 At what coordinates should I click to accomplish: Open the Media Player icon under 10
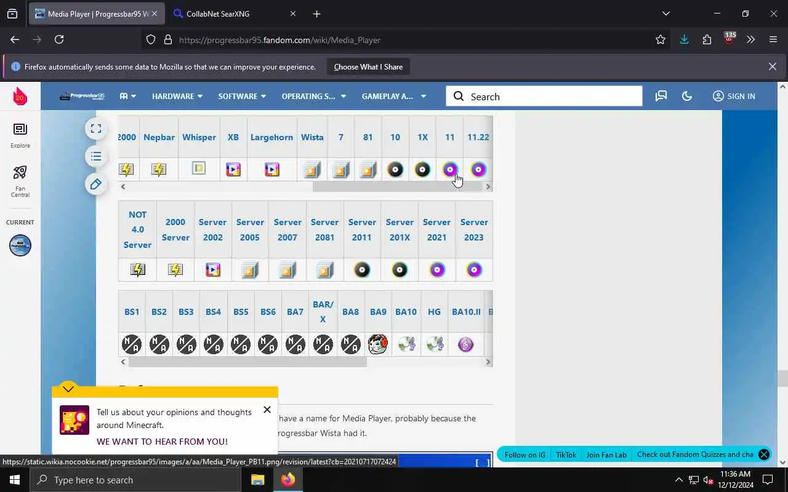(x=395, y=170)
